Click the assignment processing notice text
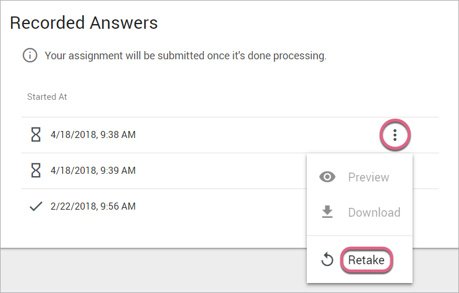This screenshot has height=293, width=459. [185, 56]
